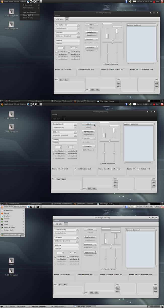
Task: Launch Firefox from the 3:49 PM top panel
Action: [28, 207]
